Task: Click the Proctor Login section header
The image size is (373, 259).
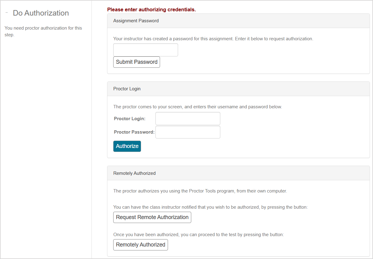Action: 127,88
